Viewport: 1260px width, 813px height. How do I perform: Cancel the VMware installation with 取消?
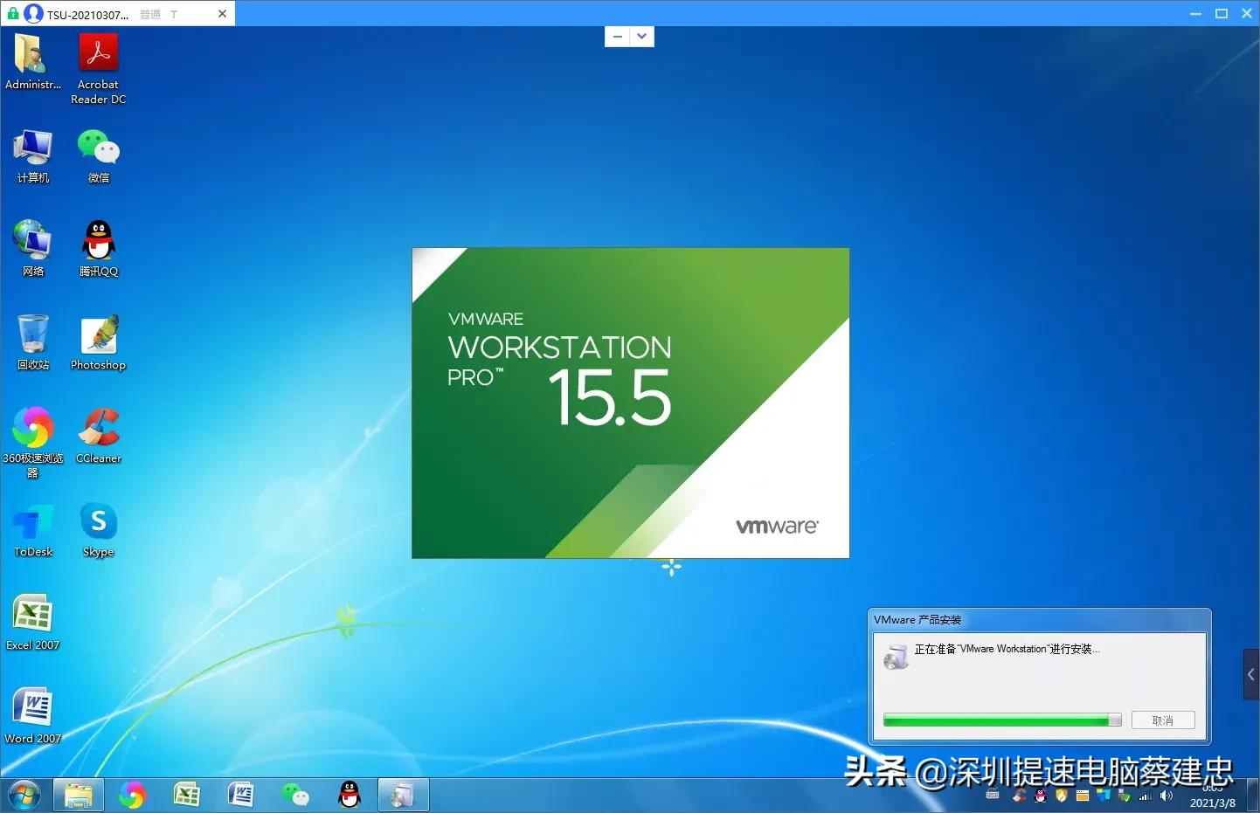(1162, 720)
